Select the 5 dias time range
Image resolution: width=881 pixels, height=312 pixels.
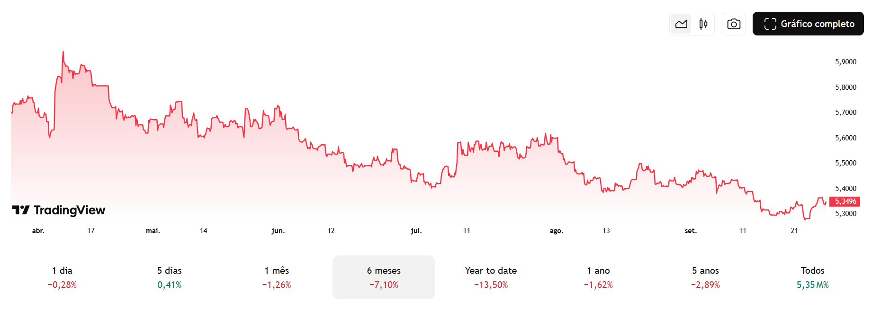(x=170, y=277)
